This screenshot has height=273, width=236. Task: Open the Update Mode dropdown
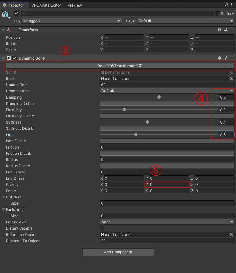point(167,91)
